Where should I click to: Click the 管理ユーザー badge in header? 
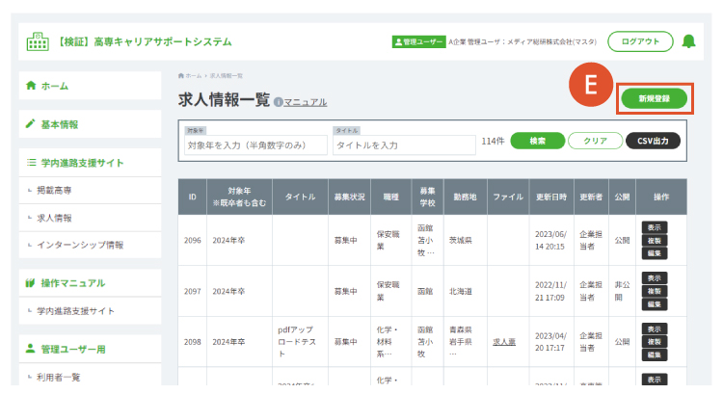tap(418, 42)
